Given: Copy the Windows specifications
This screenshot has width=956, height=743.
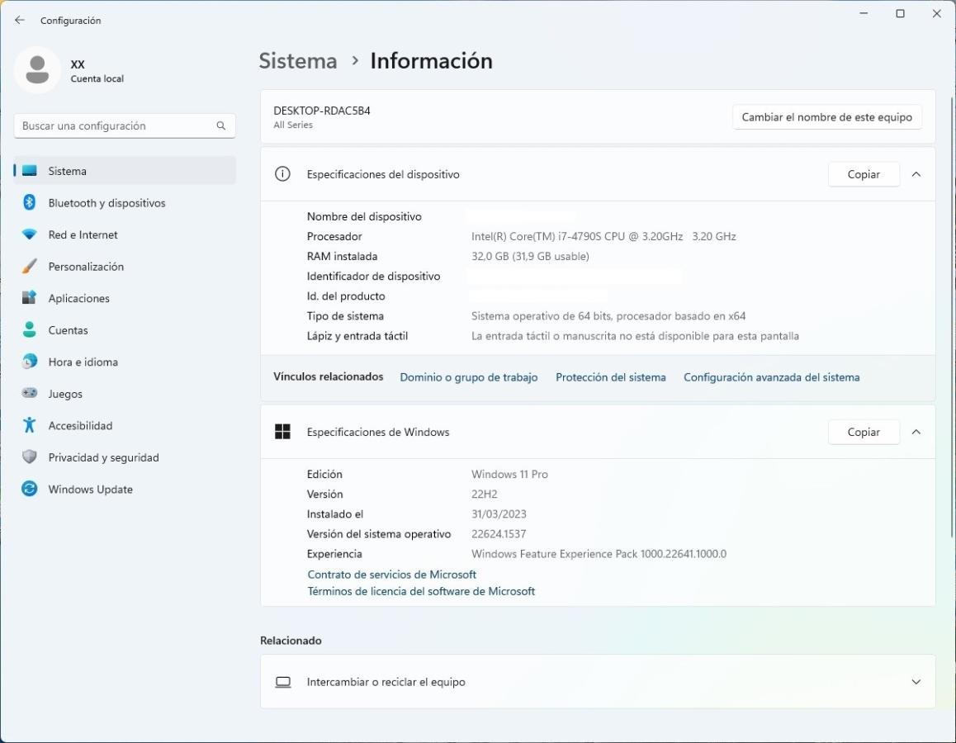Looking at the screenshot, I should [x=863, y=433].
